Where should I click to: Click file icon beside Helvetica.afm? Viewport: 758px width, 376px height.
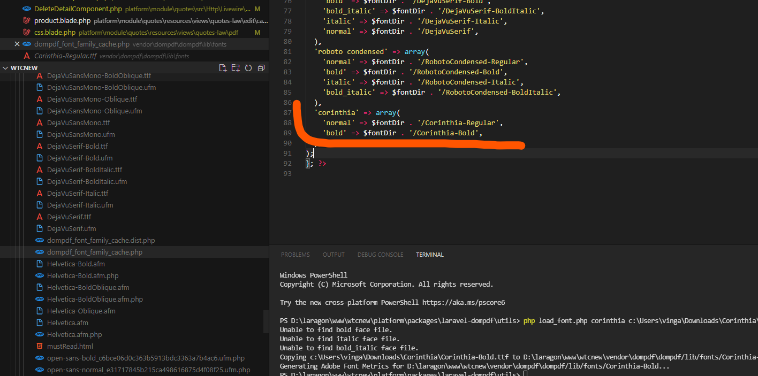pyautogui.click(x=39, y=323)
